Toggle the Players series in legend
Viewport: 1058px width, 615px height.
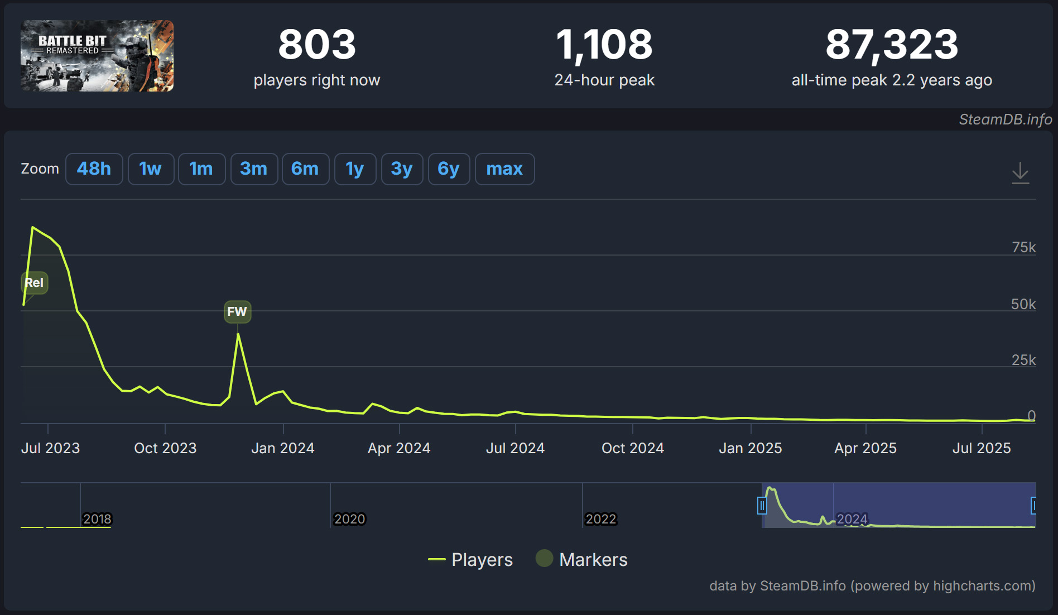click(470, 559)
